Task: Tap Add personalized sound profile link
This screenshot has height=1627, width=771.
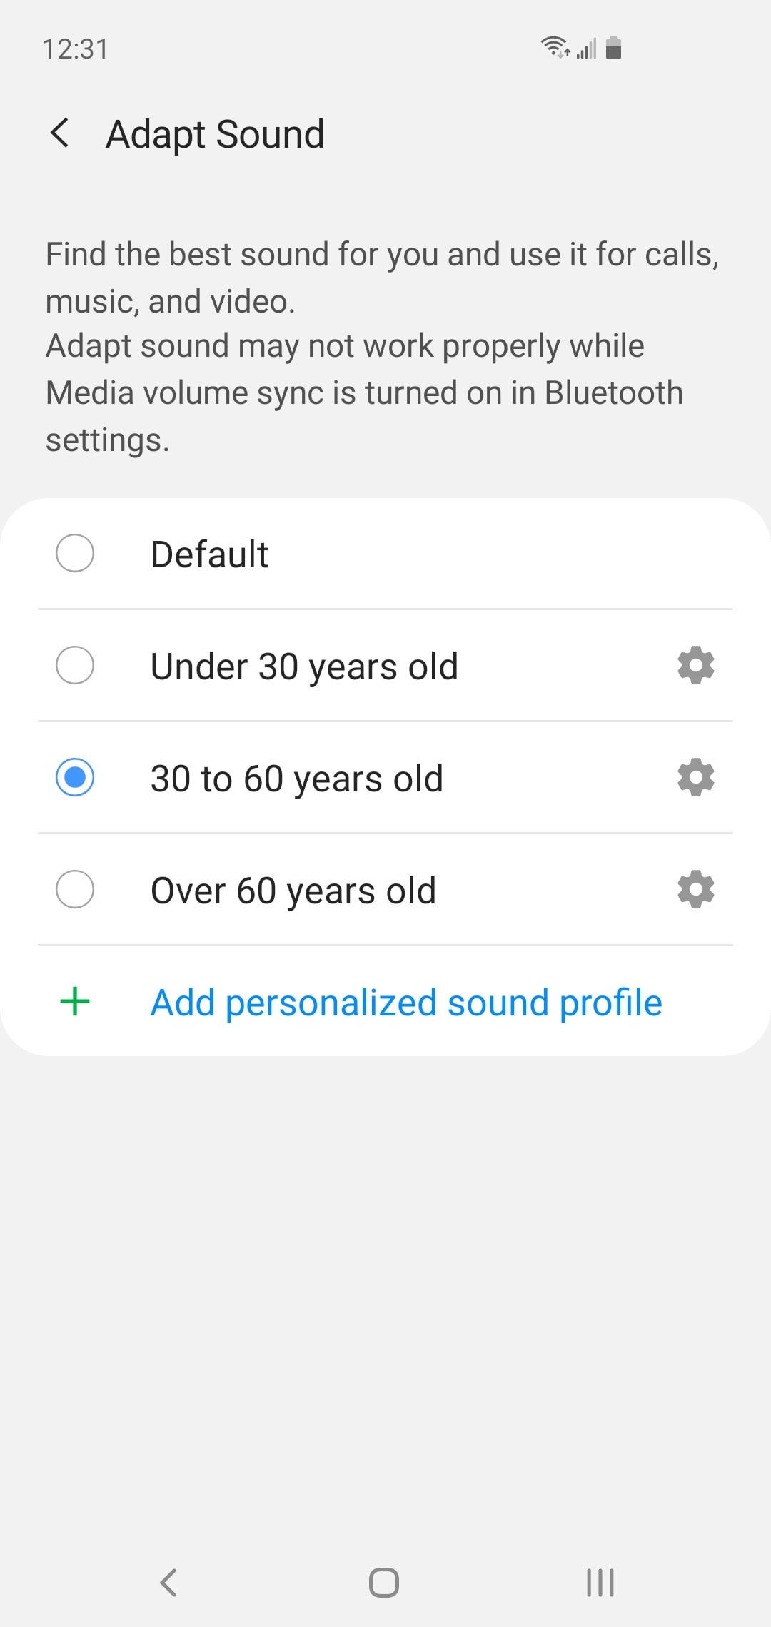Action: (x=406, y=1003)
